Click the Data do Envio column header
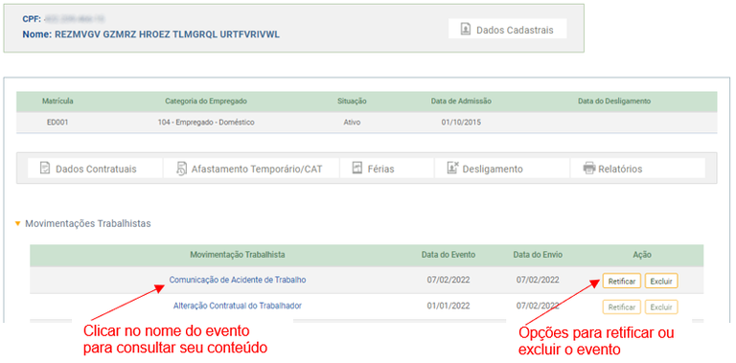The image size is (736, 363). point(538,255)
